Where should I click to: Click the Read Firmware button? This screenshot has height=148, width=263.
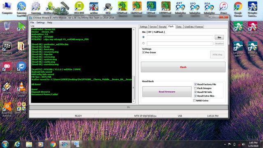(x=167, y=92)
